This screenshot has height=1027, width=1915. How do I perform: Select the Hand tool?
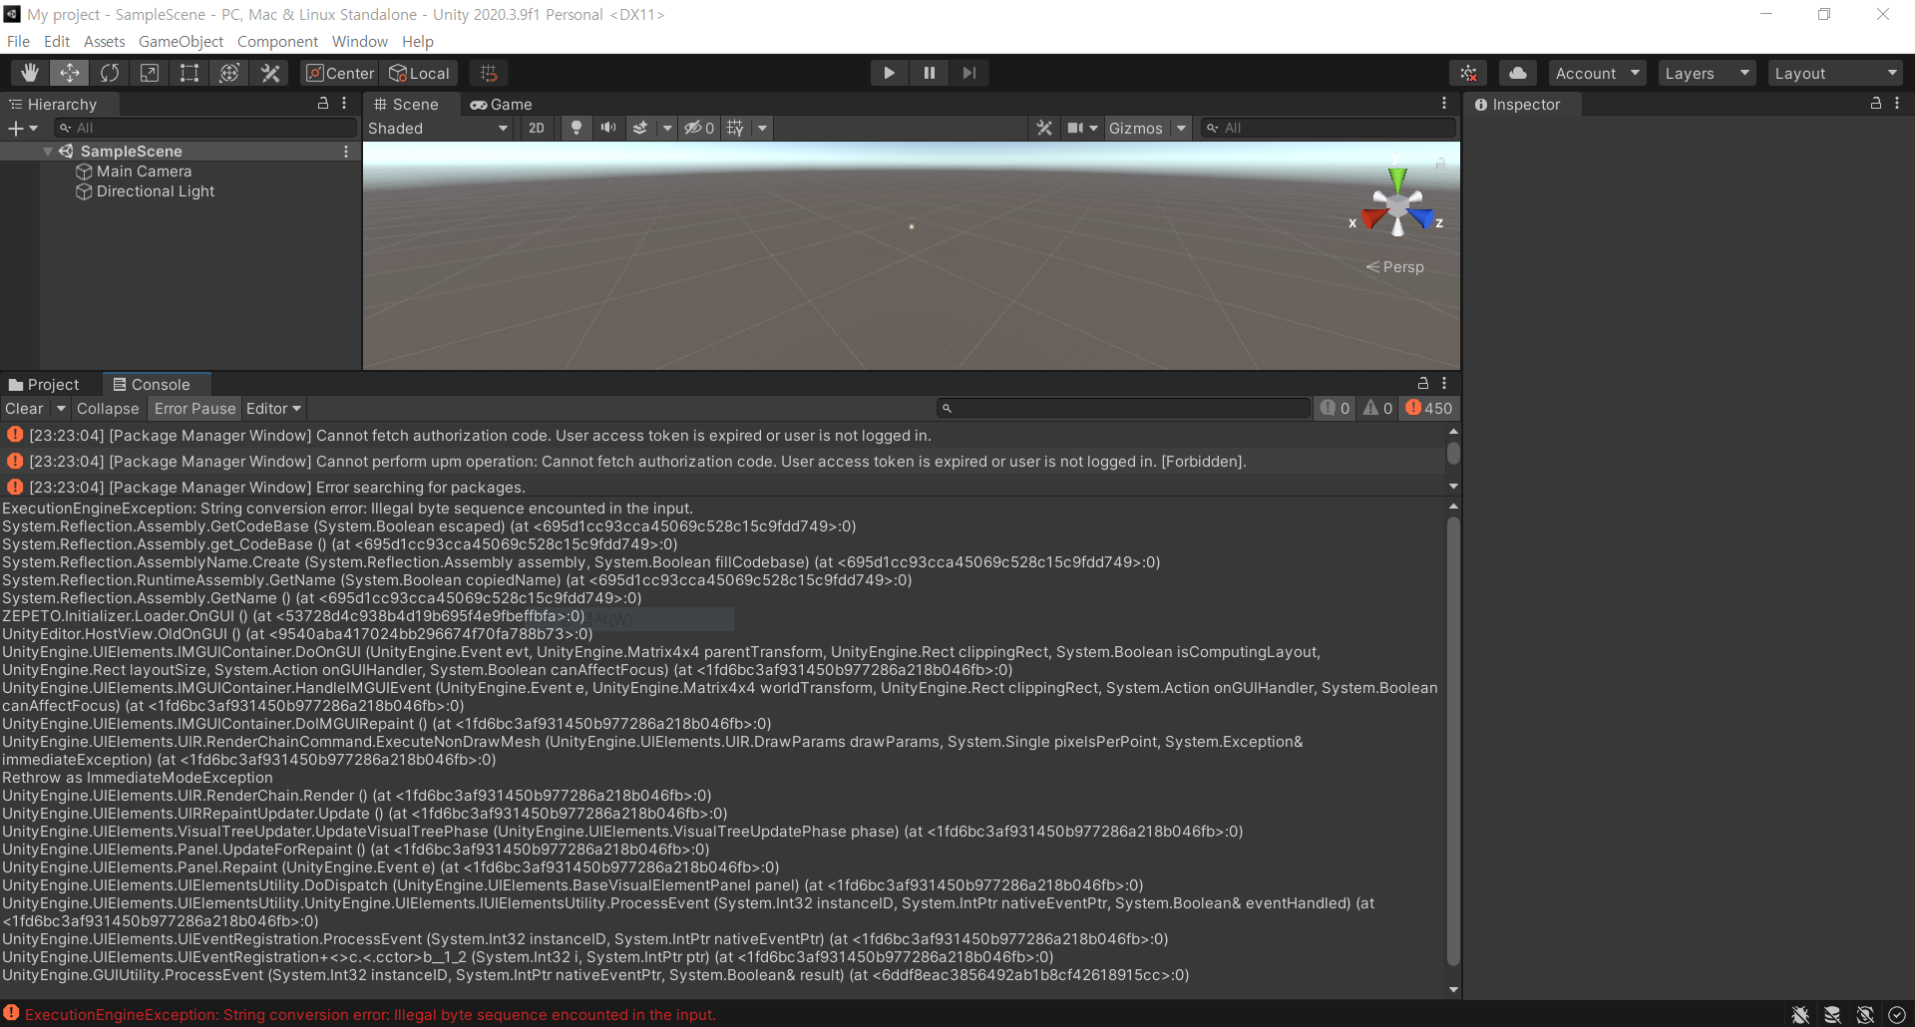pos(30,73)
